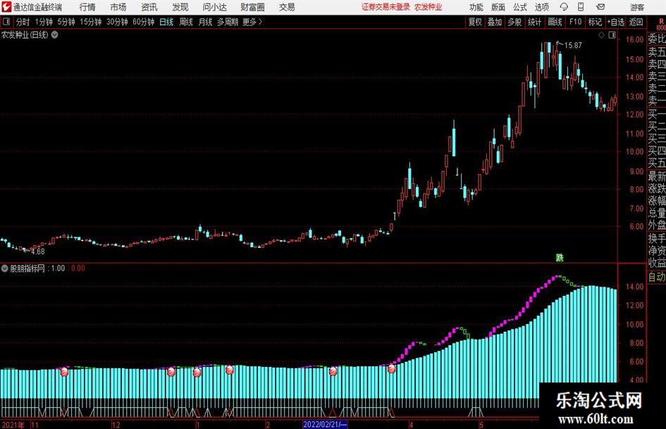Open the 公式 menu
666x429 pixels.
pos(520,7)
